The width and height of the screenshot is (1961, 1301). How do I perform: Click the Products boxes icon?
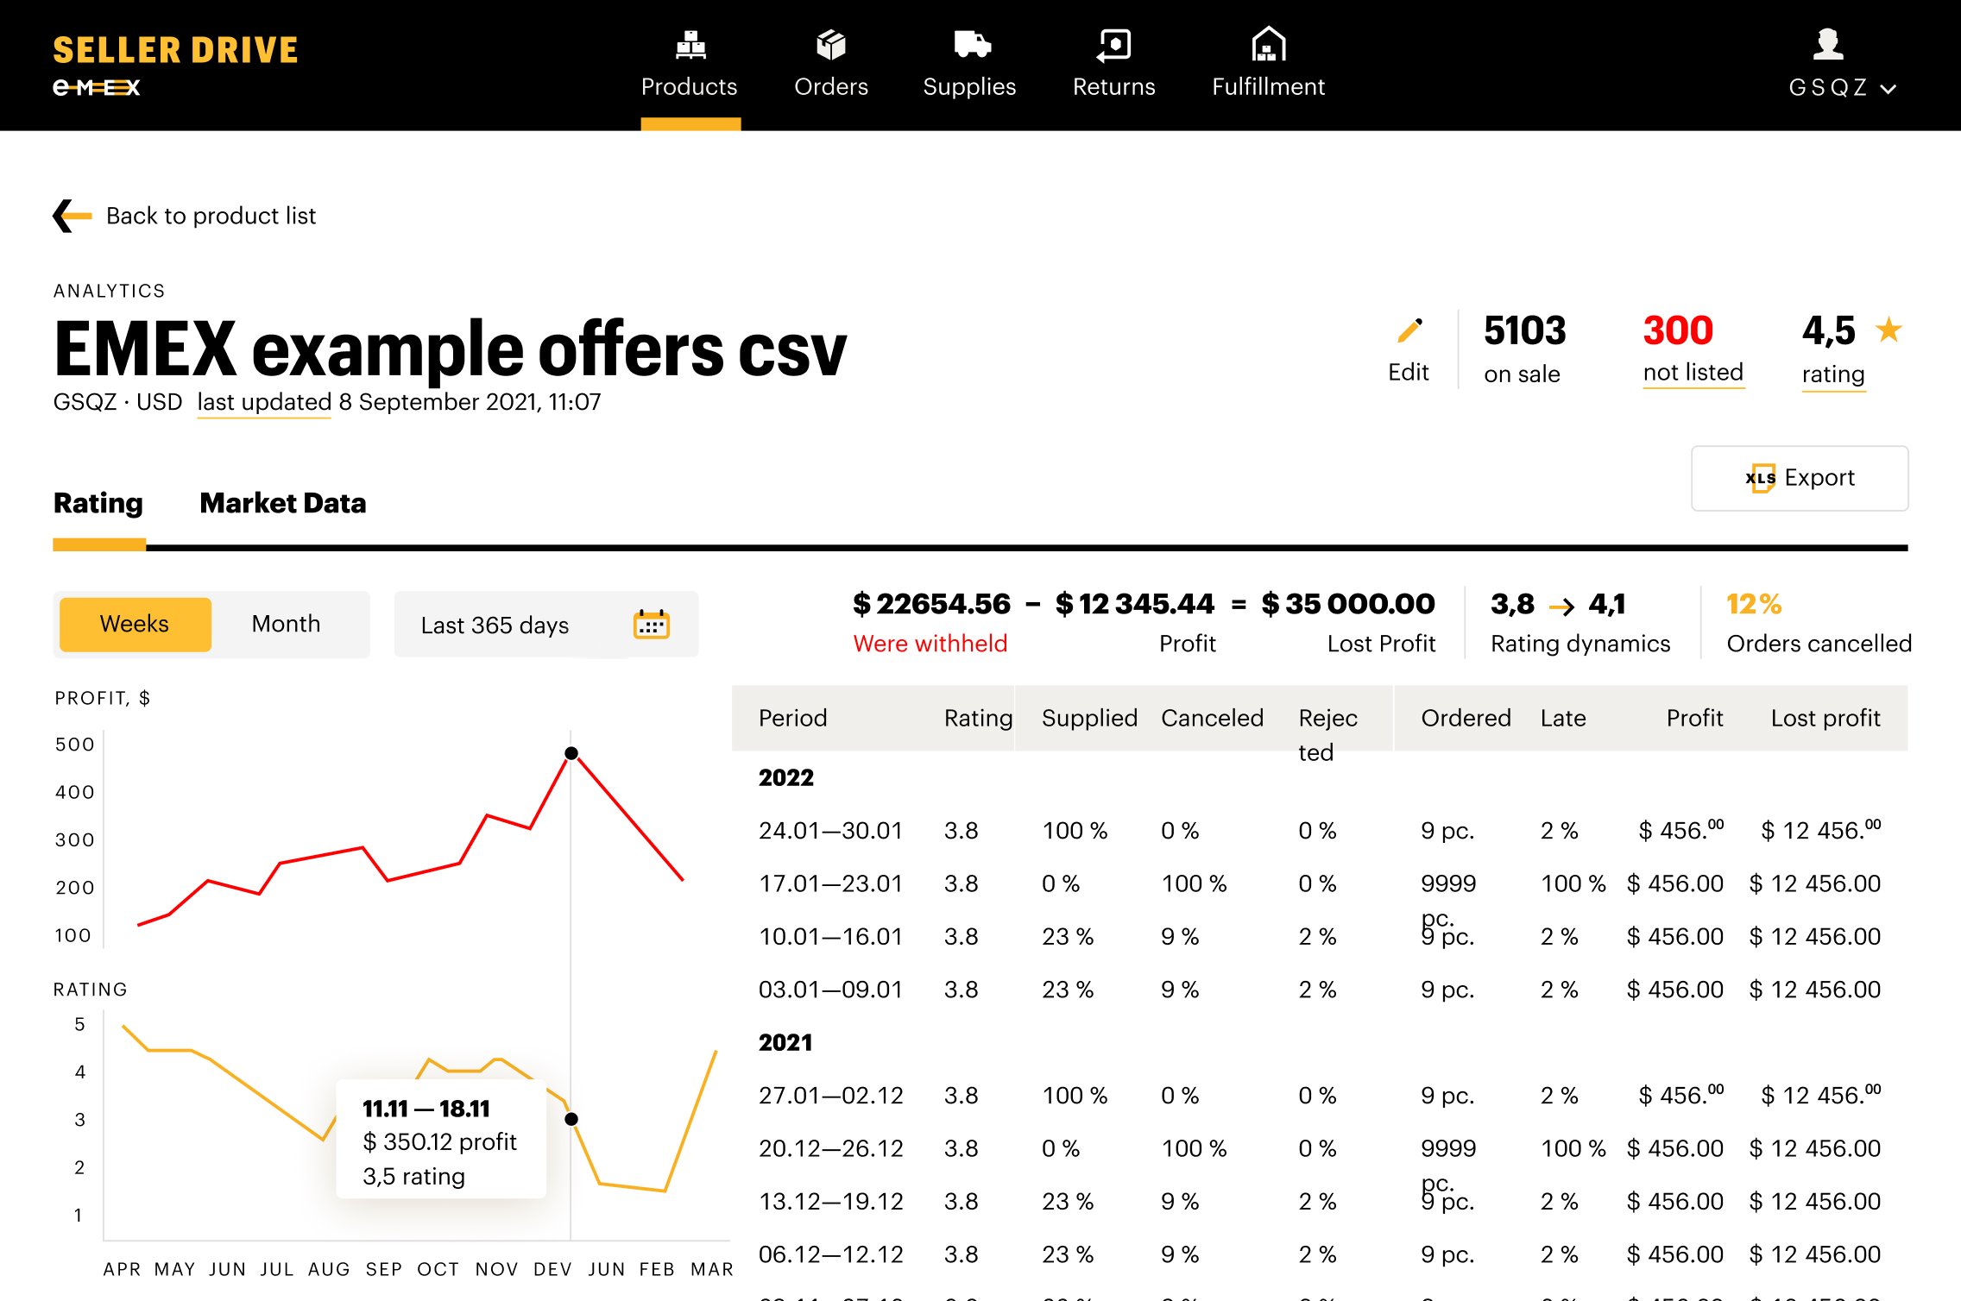pyautogui.click(x=690, y=45)
